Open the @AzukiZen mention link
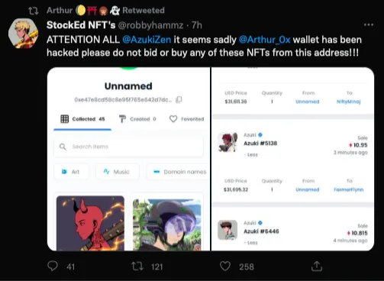Viewport: 384px width, 281px height. [147, 40]
